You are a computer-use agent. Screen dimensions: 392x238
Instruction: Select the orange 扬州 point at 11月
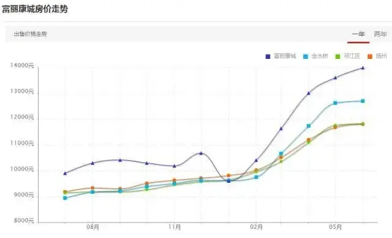(x=174, y=180)
